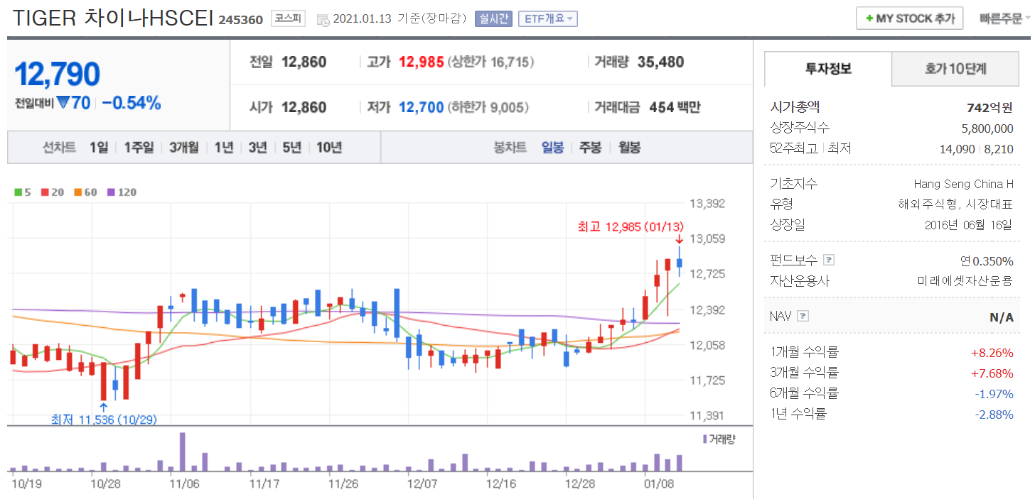Image resolution: width=1035 pixels, height=499 pixels.
Task: Click the red 최고 12,985 high marker
Action: pyautogui.click(x=631, y=226)
